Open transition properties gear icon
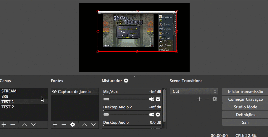Screen dimensions: 268x137 pyautogui.click(x=215, y=99)
